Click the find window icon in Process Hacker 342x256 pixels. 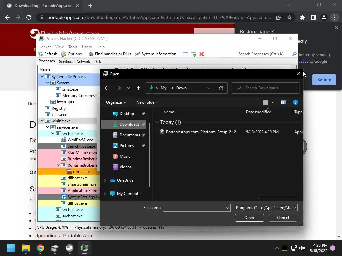185,54
